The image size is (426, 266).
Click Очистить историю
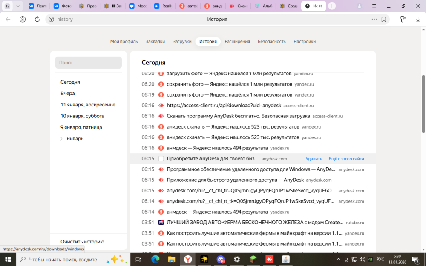point(82,242)
